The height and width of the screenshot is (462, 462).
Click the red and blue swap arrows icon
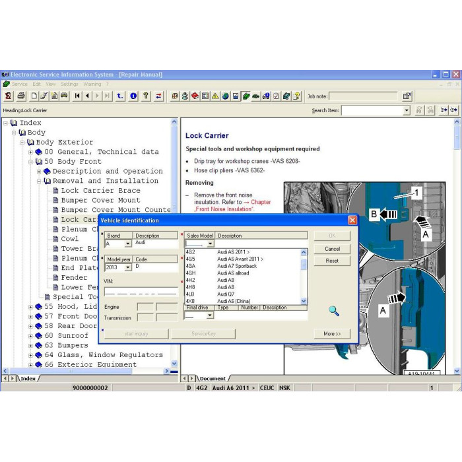tap(158, 96)
